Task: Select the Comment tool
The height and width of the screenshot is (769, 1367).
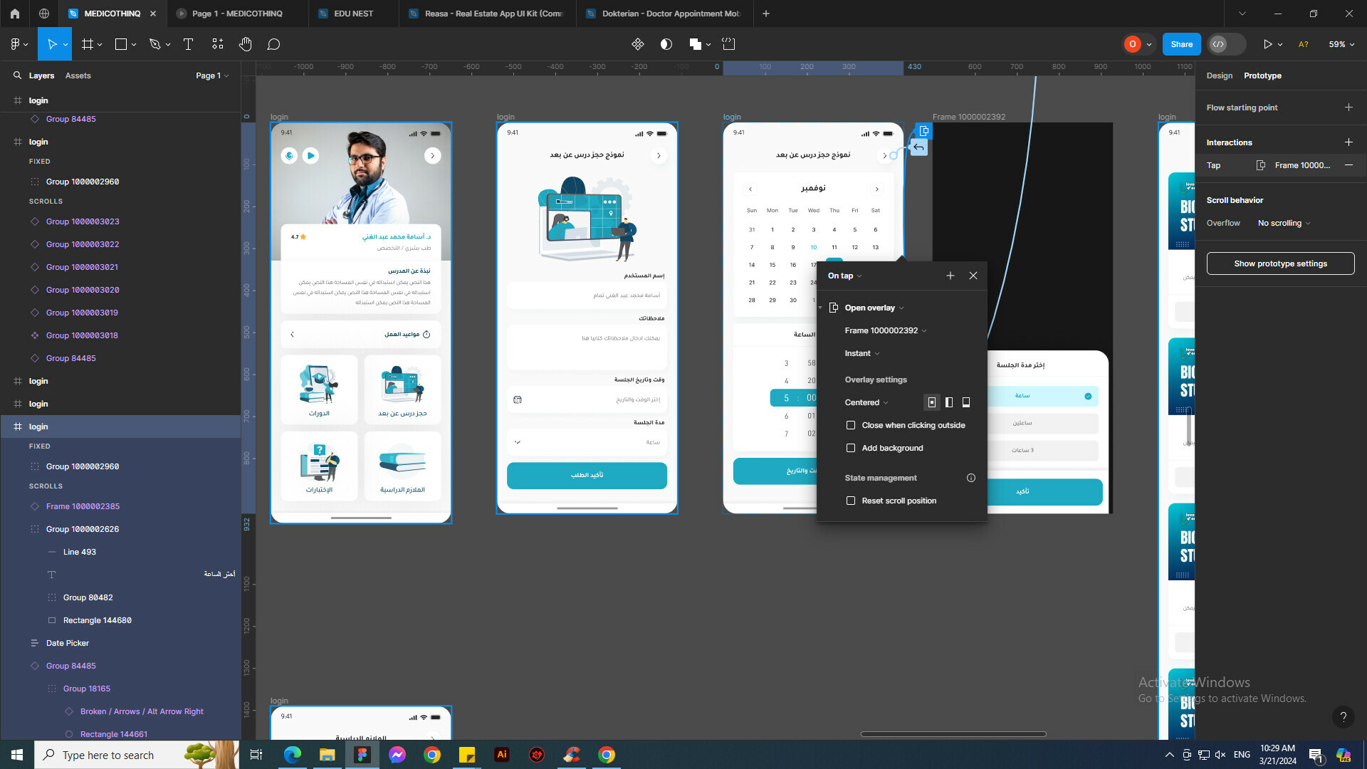Action: [x=273, y=44]
